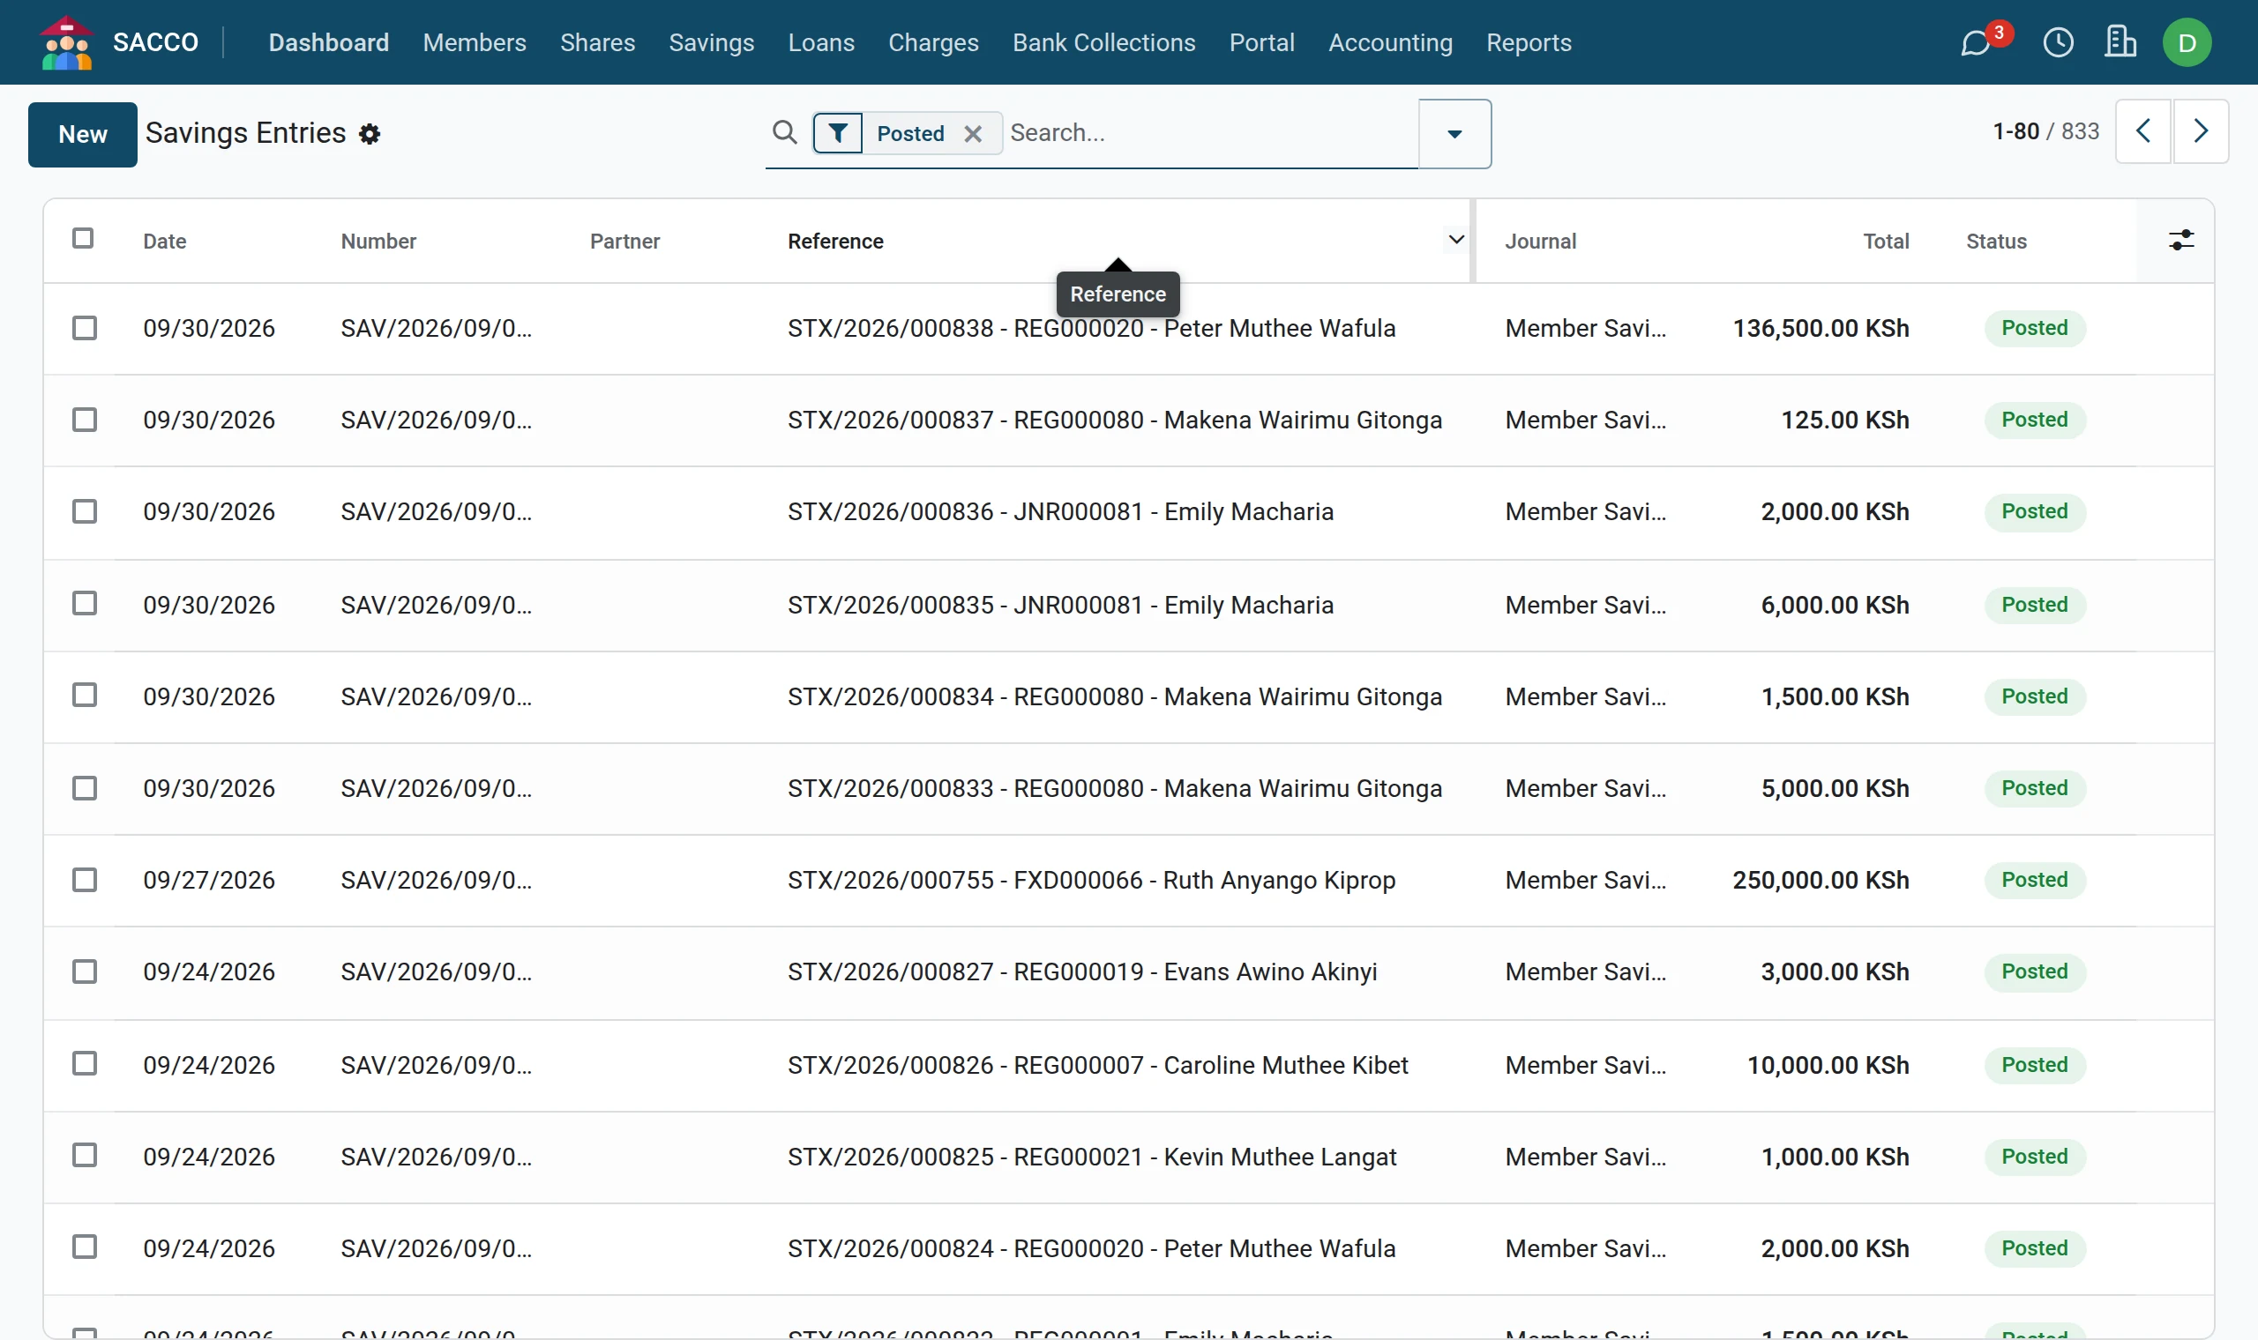Screen dimensions: 2258x1340
Task: Open the Bank Collections menu
Action: pyautogui.click(x=1103, y=42)
